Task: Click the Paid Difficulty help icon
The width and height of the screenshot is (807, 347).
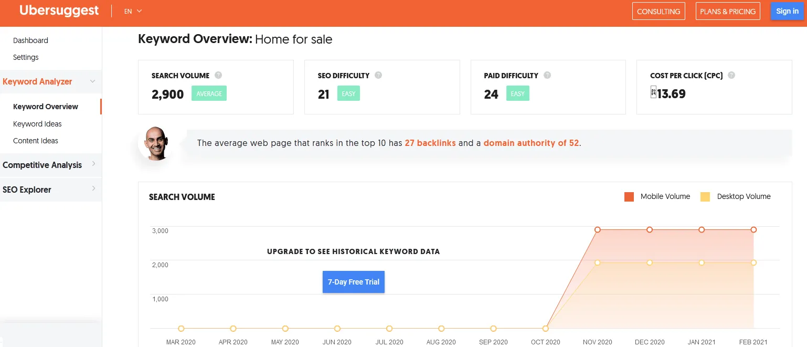Action: pos(547,75)
